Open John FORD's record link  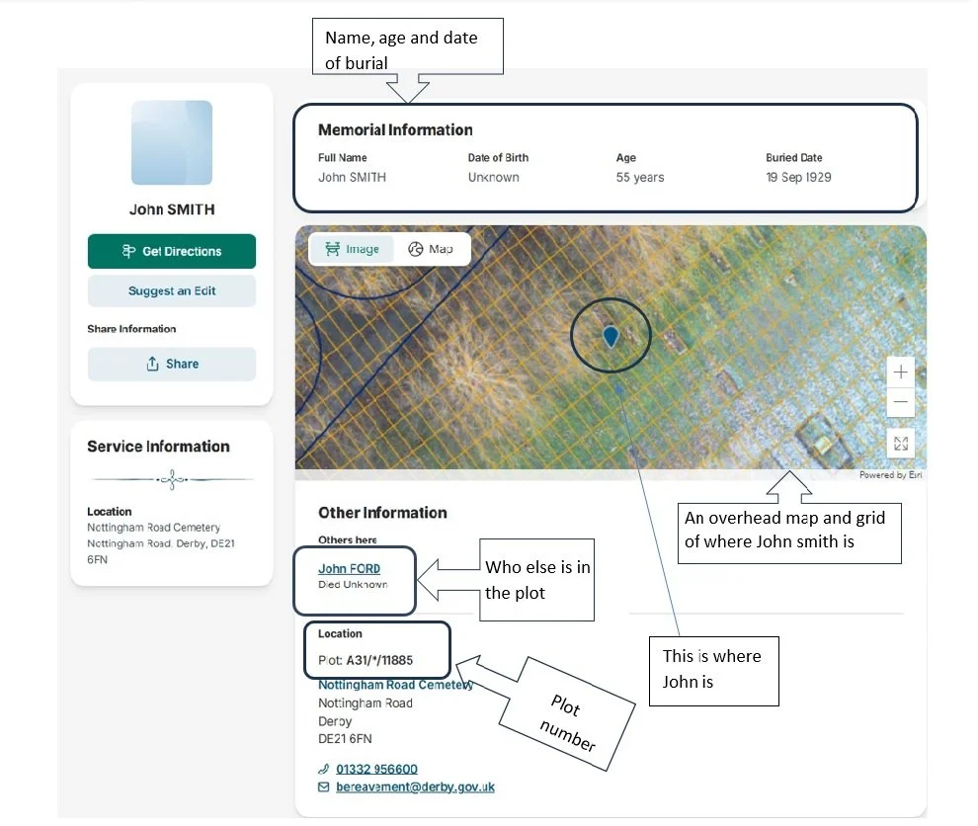[350, 569]
